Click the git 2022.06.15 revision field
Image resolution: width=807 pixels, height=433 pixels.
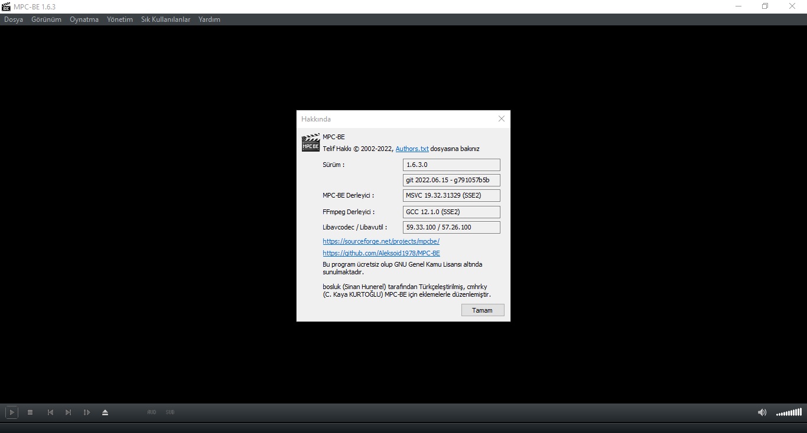[451, 180]
